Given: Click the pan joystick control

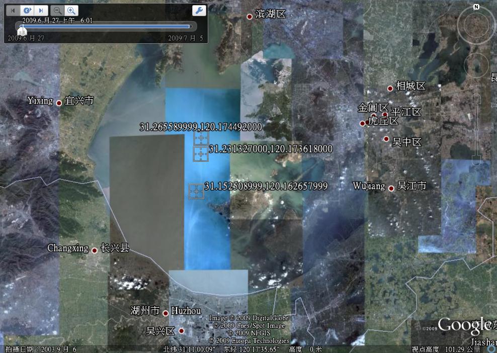Looking at the screenshot, I should 476,64.
